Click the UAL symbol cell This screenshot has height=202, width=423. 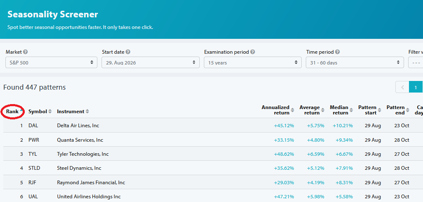33,197
